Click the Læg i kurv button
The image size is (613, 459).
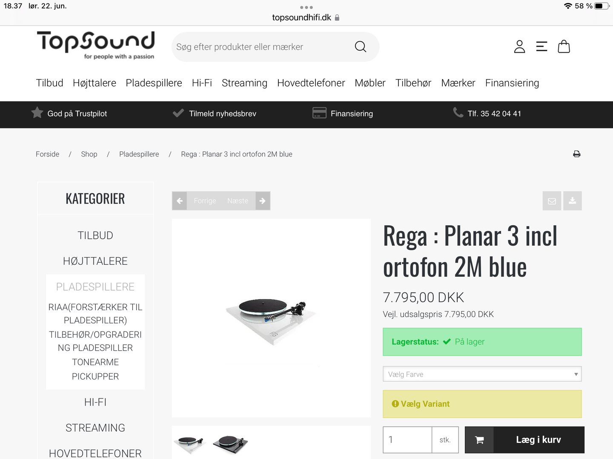[x=524, y=440]
